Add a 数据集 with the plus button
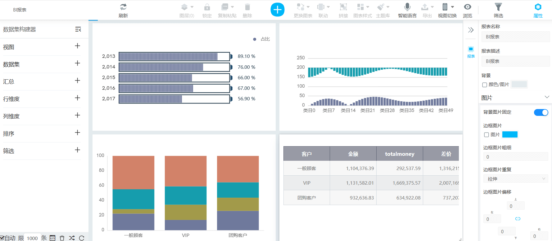Screen dimensions: 552x241 [77, 63]
